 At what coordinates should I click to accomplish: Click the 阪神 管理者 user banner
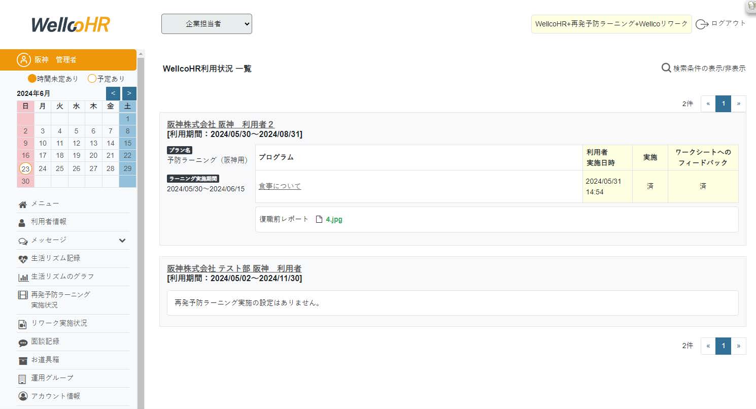click(68, 59)
